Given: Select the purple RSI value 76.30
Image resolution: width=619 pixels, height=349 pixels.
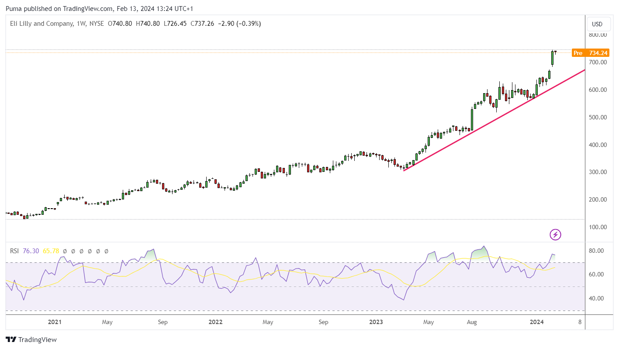Looking at the screenshot, I should tap(31, 251).
